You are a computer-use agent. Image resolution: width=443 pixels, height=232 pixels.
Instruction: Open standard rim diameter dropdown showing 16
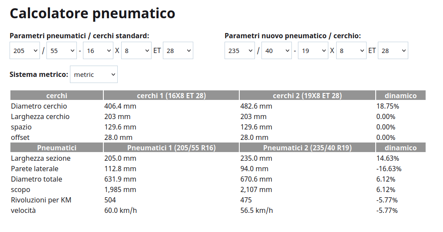[x=98, y=50]
